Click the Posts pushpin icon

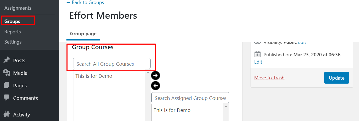[6, 60]
